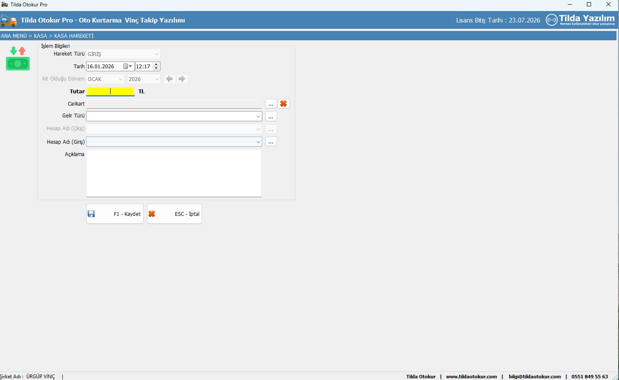
Task: Open Gelir Türü browse ellipsis button
Action: click(x=271, y=116)
